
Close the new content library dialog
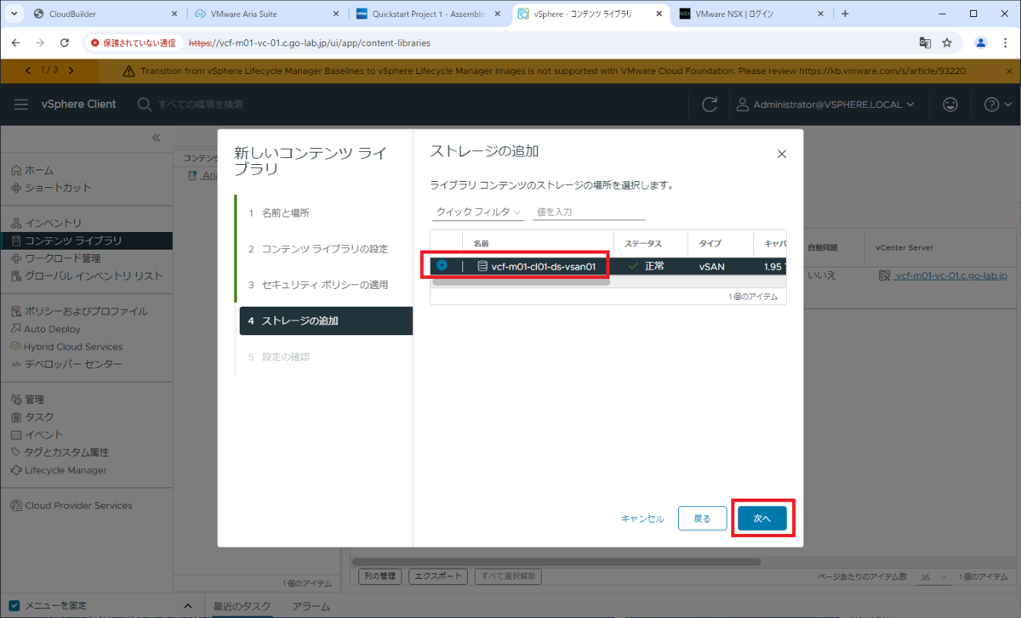pyautogui.click(x=782, y=155)
